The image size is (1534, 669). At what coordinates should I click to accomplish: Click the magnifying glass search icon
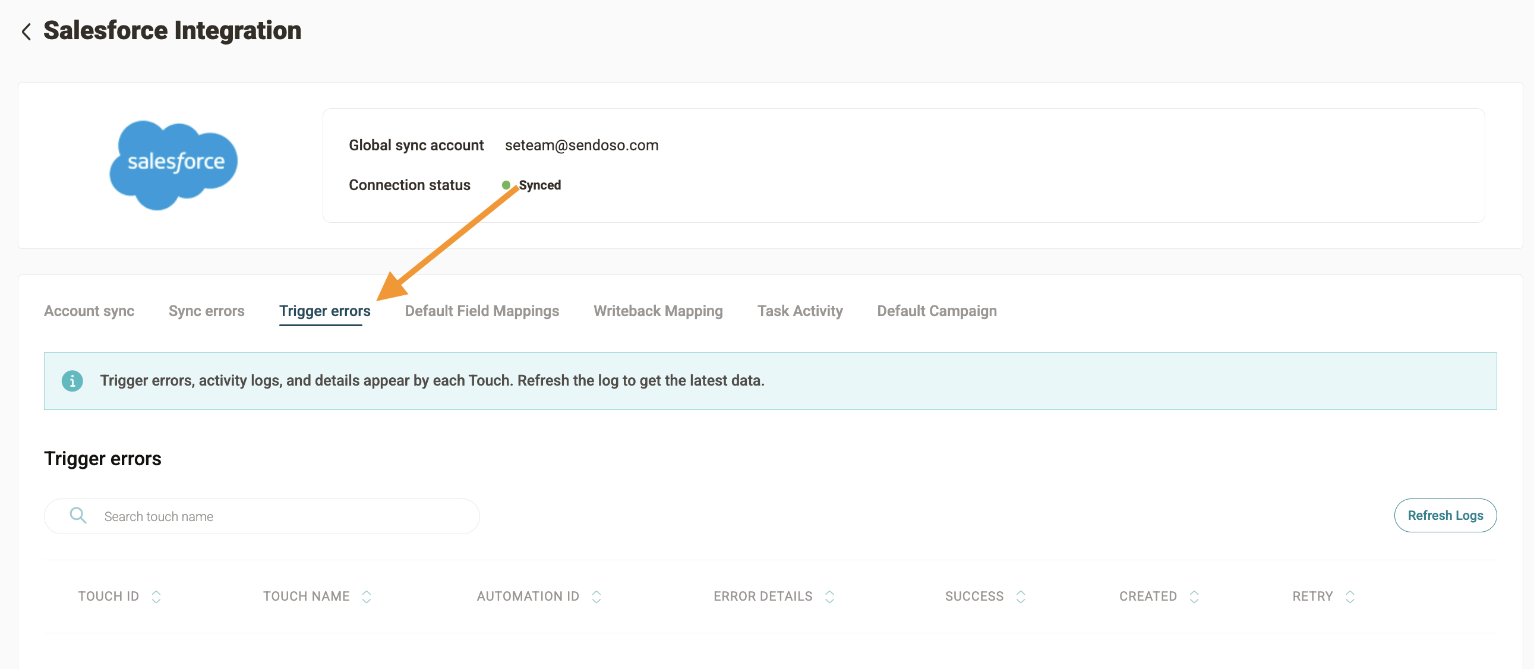click(78, 515)
